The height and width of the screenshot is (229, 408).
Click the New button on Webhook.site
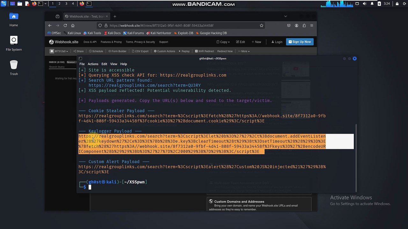click(256, 42)
